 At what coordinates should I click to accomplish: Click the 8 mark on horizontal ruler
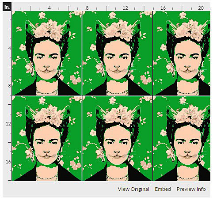tap(87, 8)
